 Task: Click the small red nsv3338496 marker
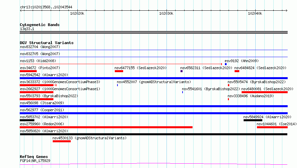click(229, 99)
